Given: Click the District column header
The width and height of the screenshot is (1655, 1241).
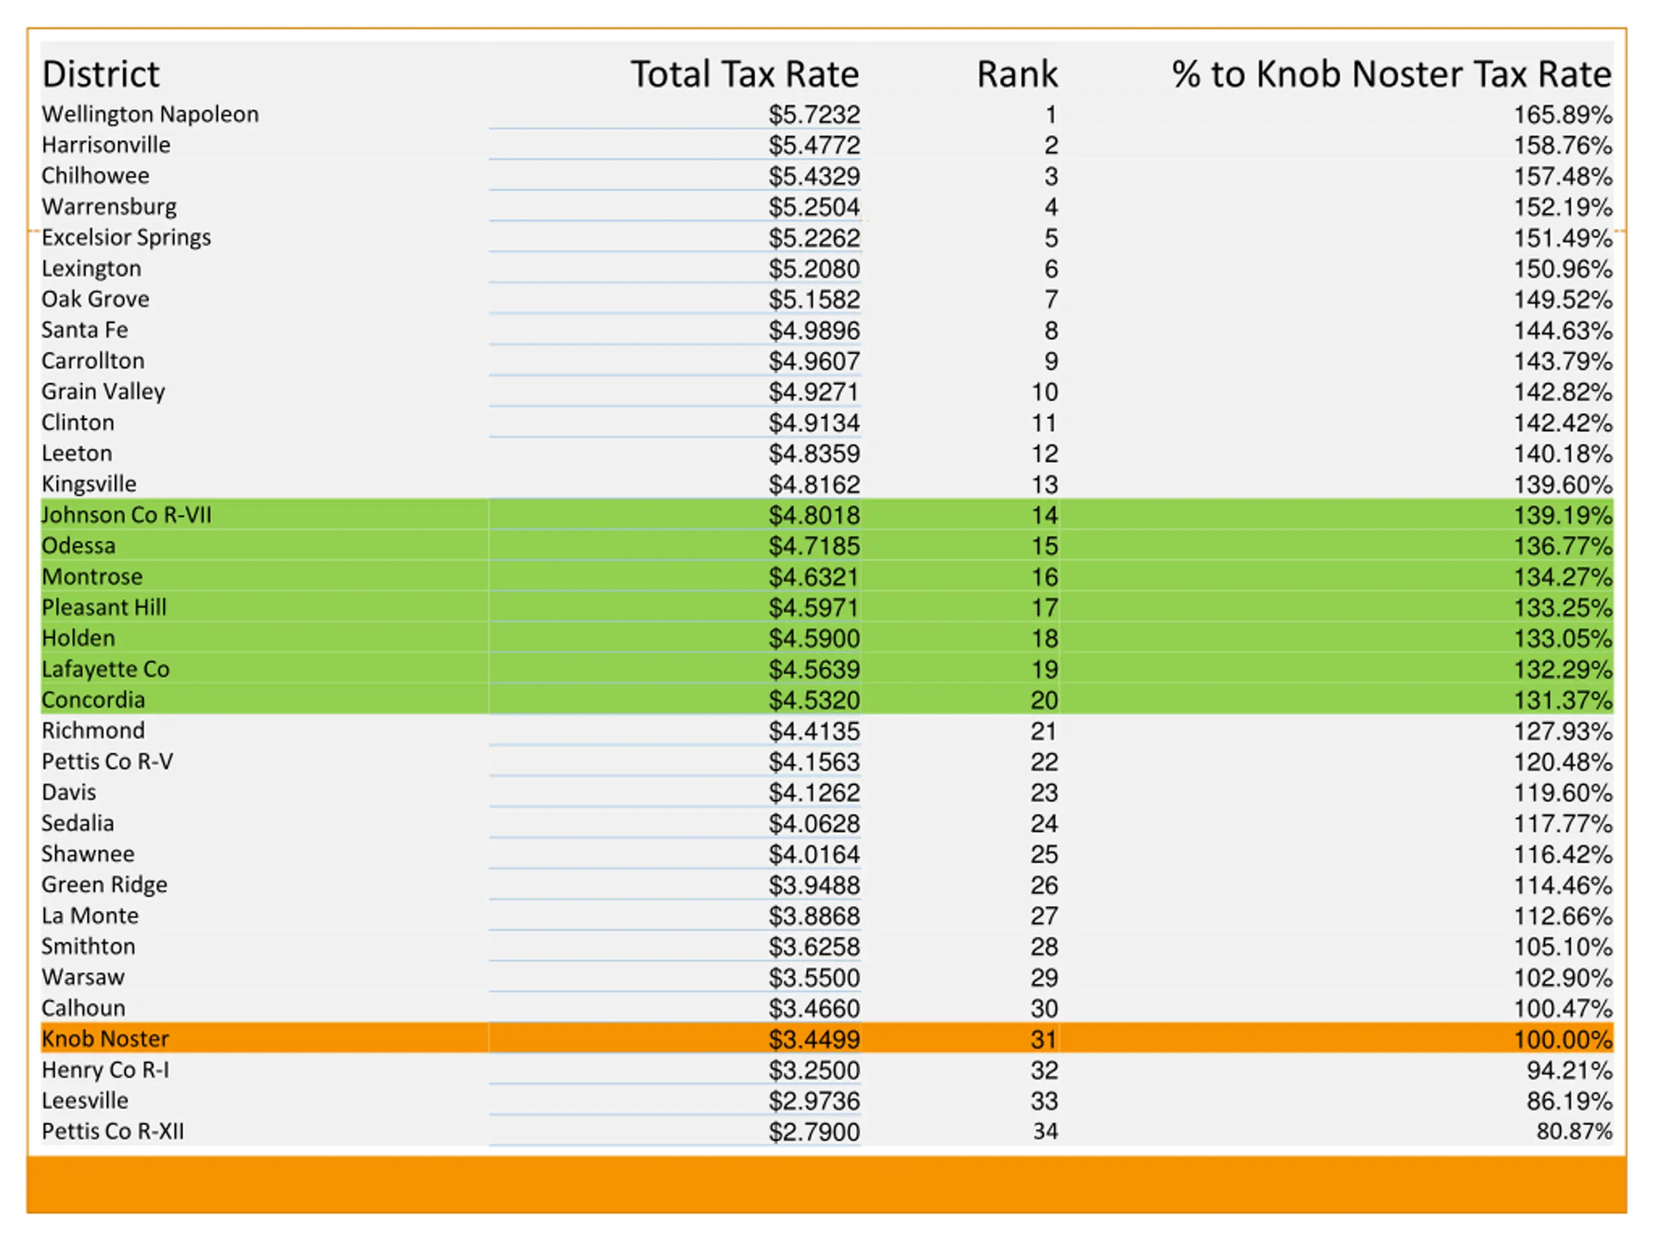Looking at the screenshot, I should coord(100,74).
